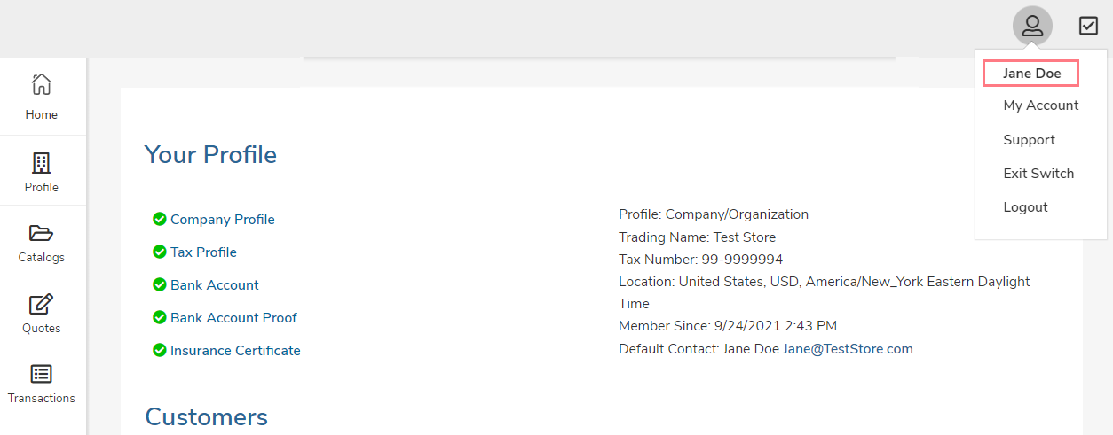Select Support in the user menu
The height and width of the screenshot is (435, 1113).
coord(1029,140)
